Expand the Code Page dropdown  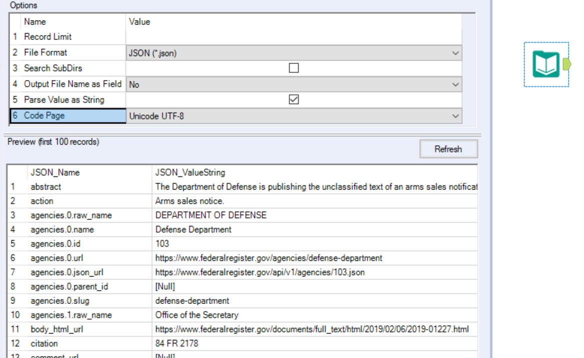[x=455, y=115]
